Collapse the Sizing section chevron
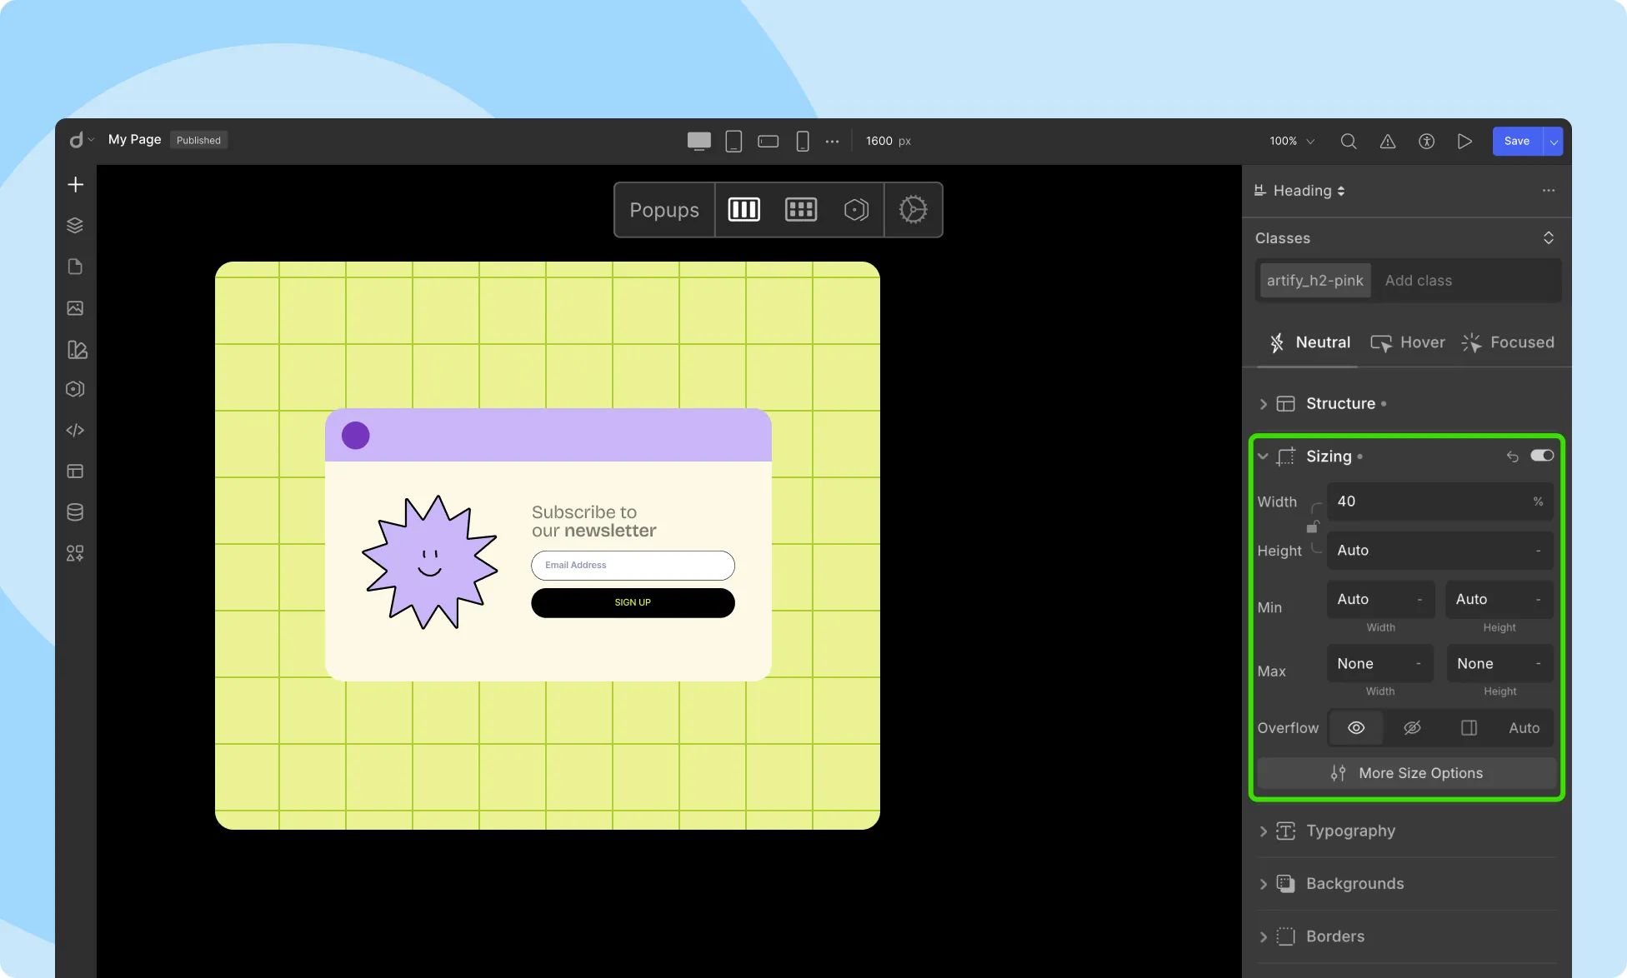Screen dimensions: 1627x978 pos(1263,457)
